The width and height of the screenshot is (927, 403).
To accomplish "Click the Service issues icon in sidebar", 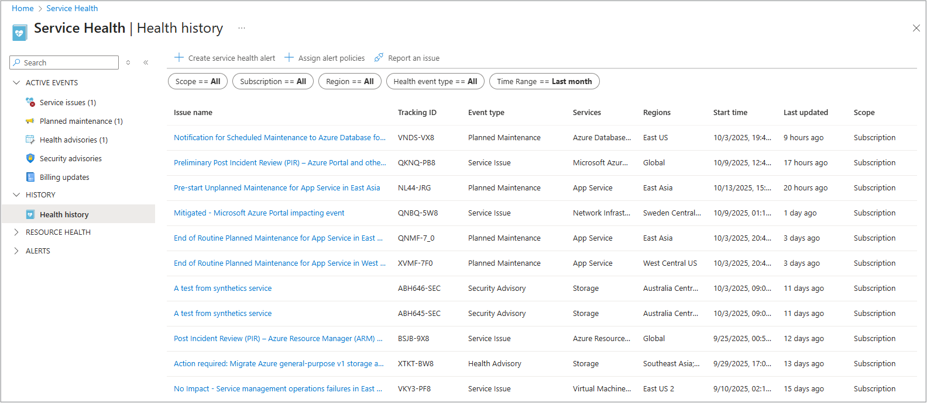I will click(x=30, y=102).
